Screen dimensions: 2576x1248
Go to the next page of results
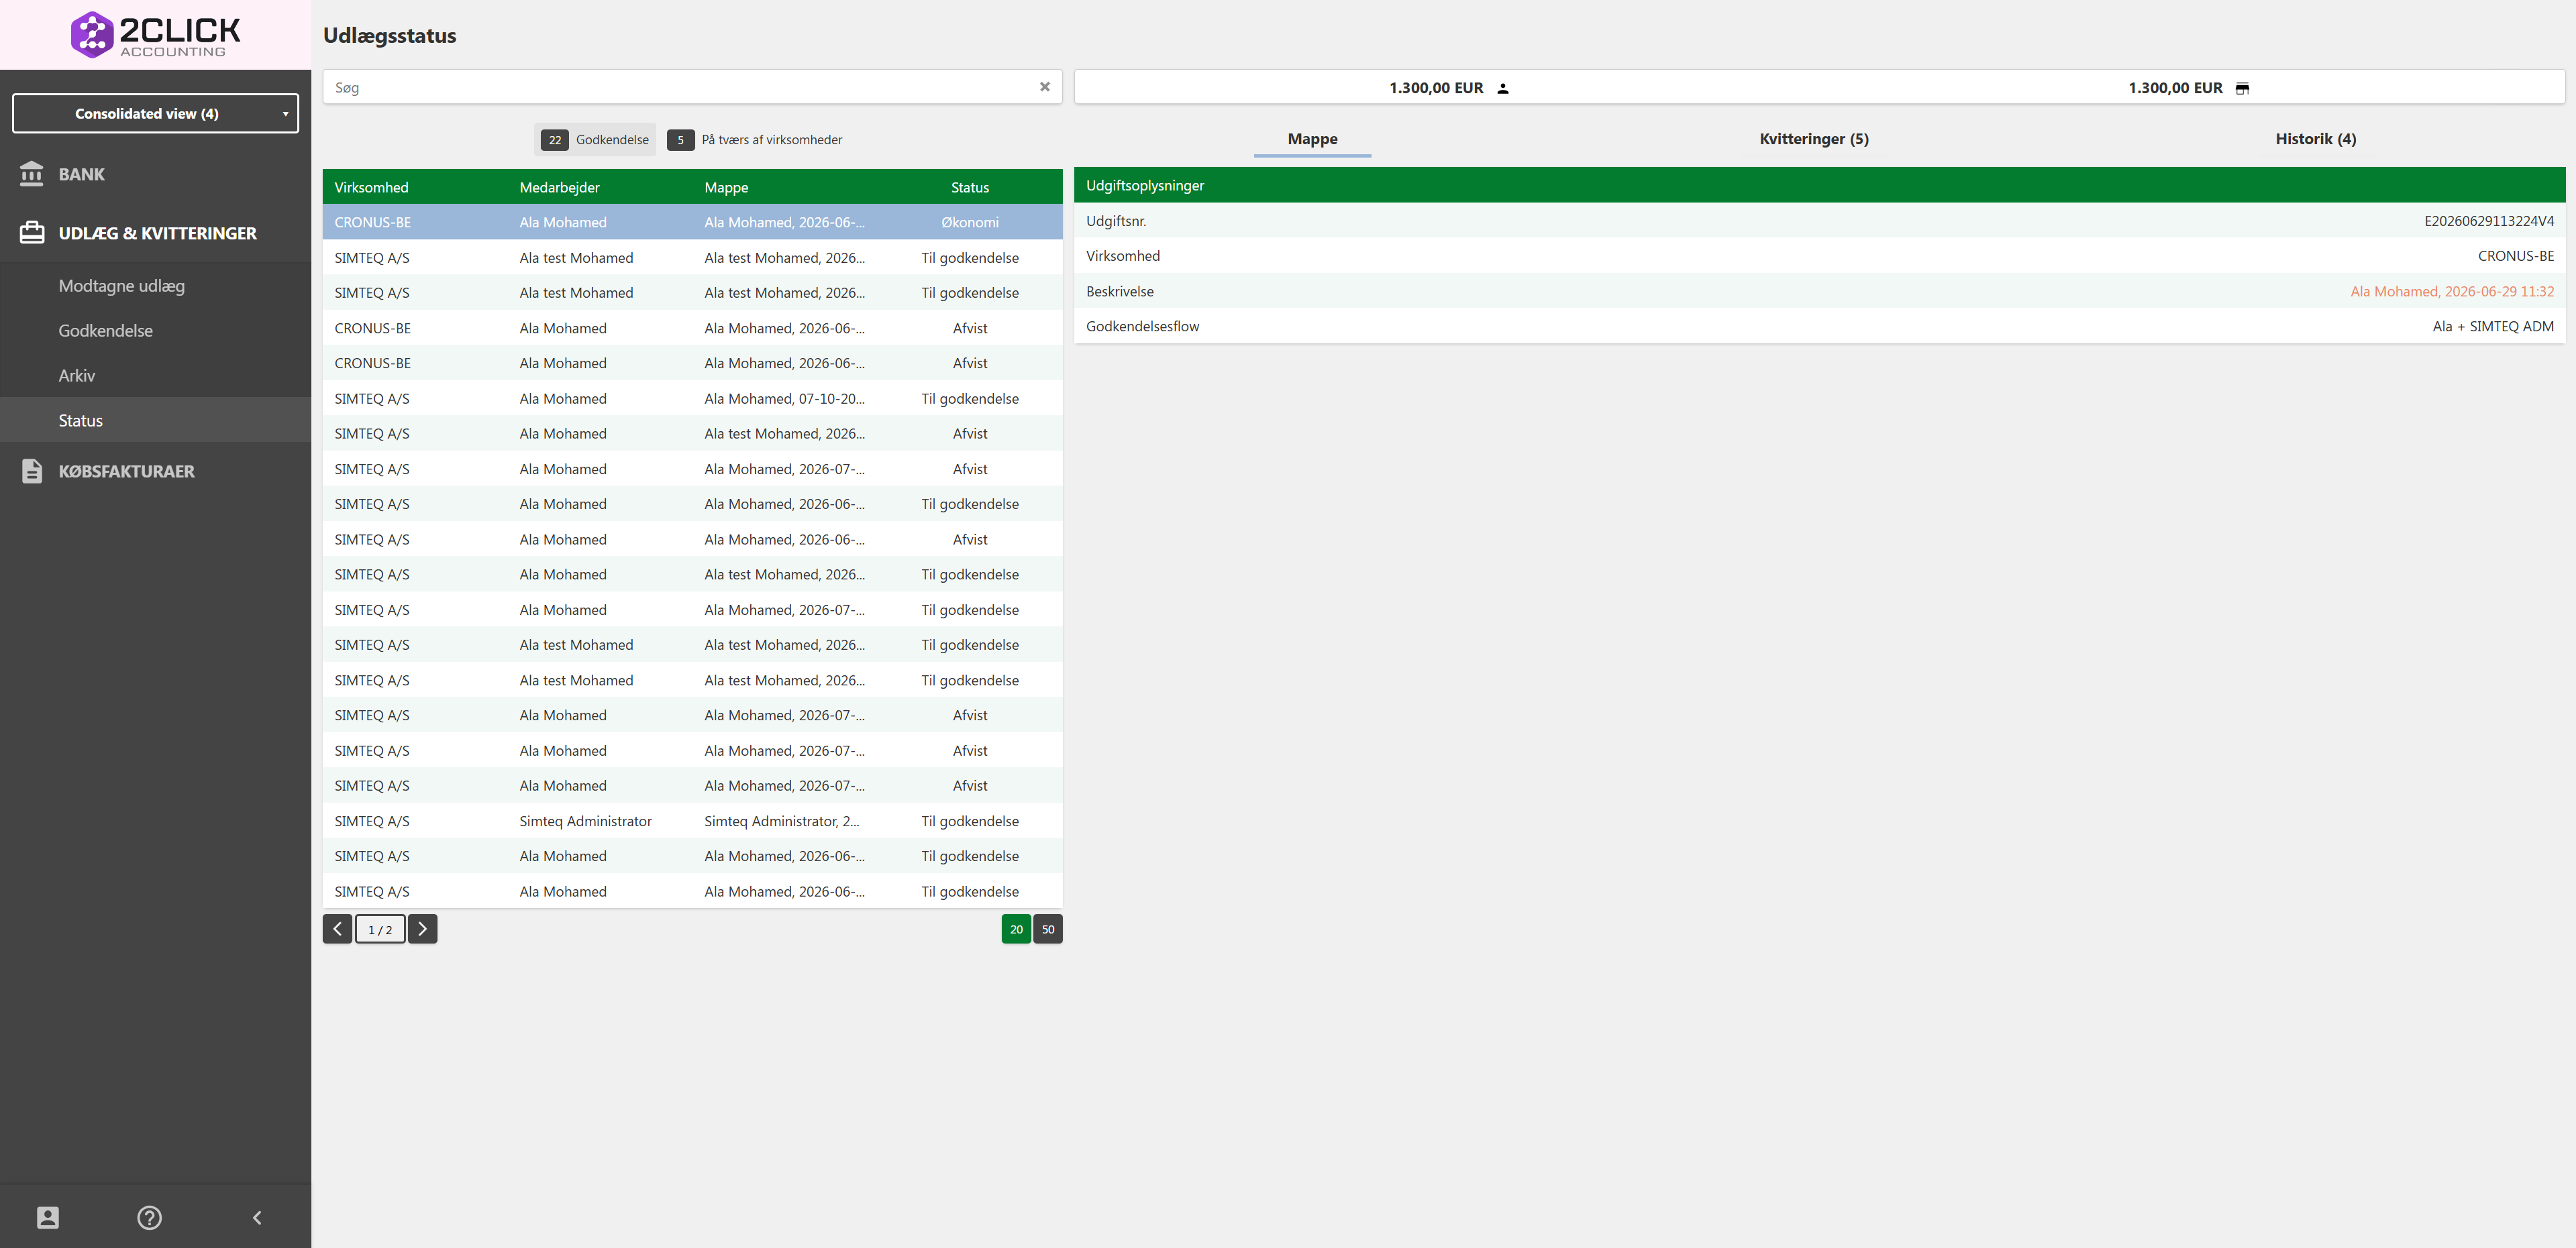(x=422, y=929)
